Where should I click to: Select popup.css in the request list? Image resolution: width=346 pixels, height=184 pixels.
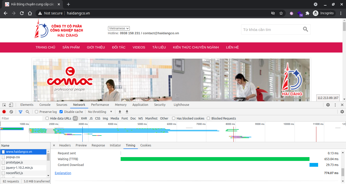coord(23,157)
